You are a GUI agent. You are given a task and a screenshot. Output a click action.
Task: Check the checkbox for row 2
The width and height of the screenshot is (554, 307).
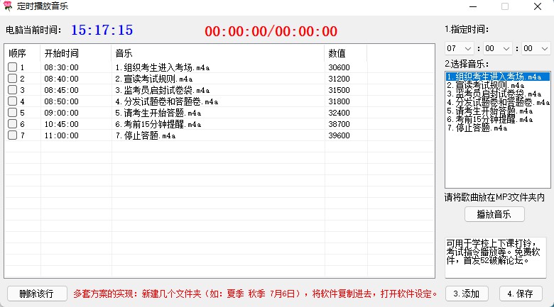coord(12,78)
